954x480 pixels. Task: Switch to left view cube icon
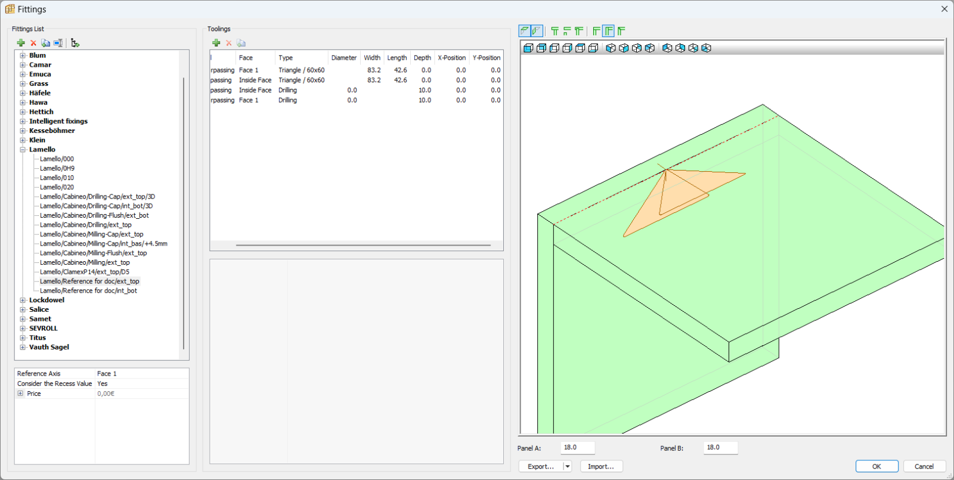[x=555, y=48]
